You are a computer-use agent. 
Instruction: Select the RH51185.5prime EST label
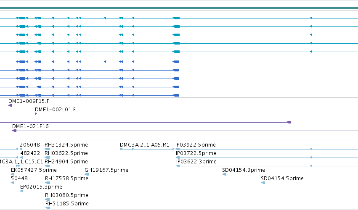(67, 204)
